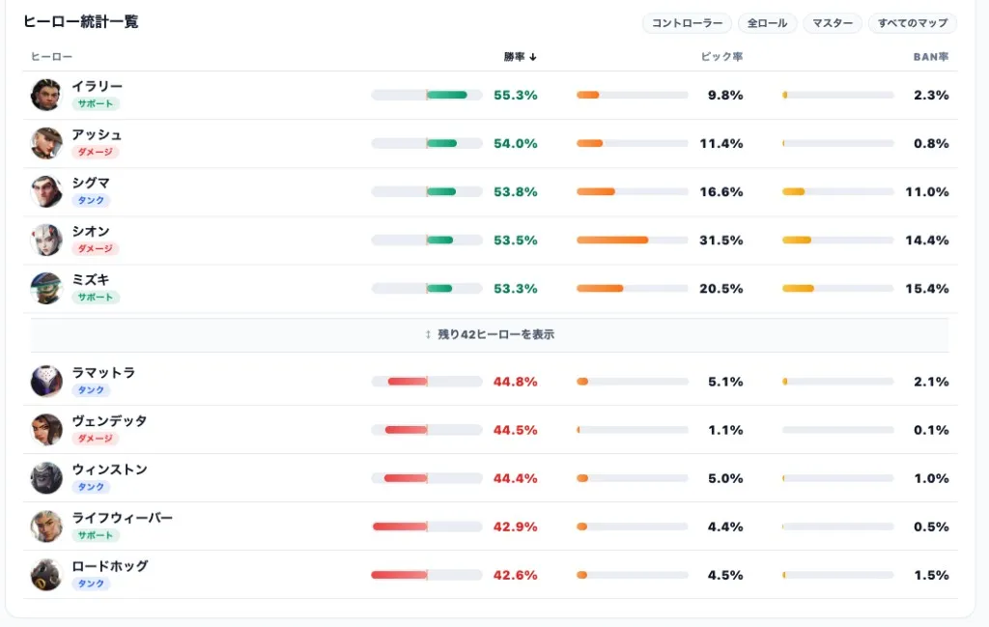The image size is (989, 627).
Task: Click the タンク tag under ロードホッグ
Action: tap(91, 584)
